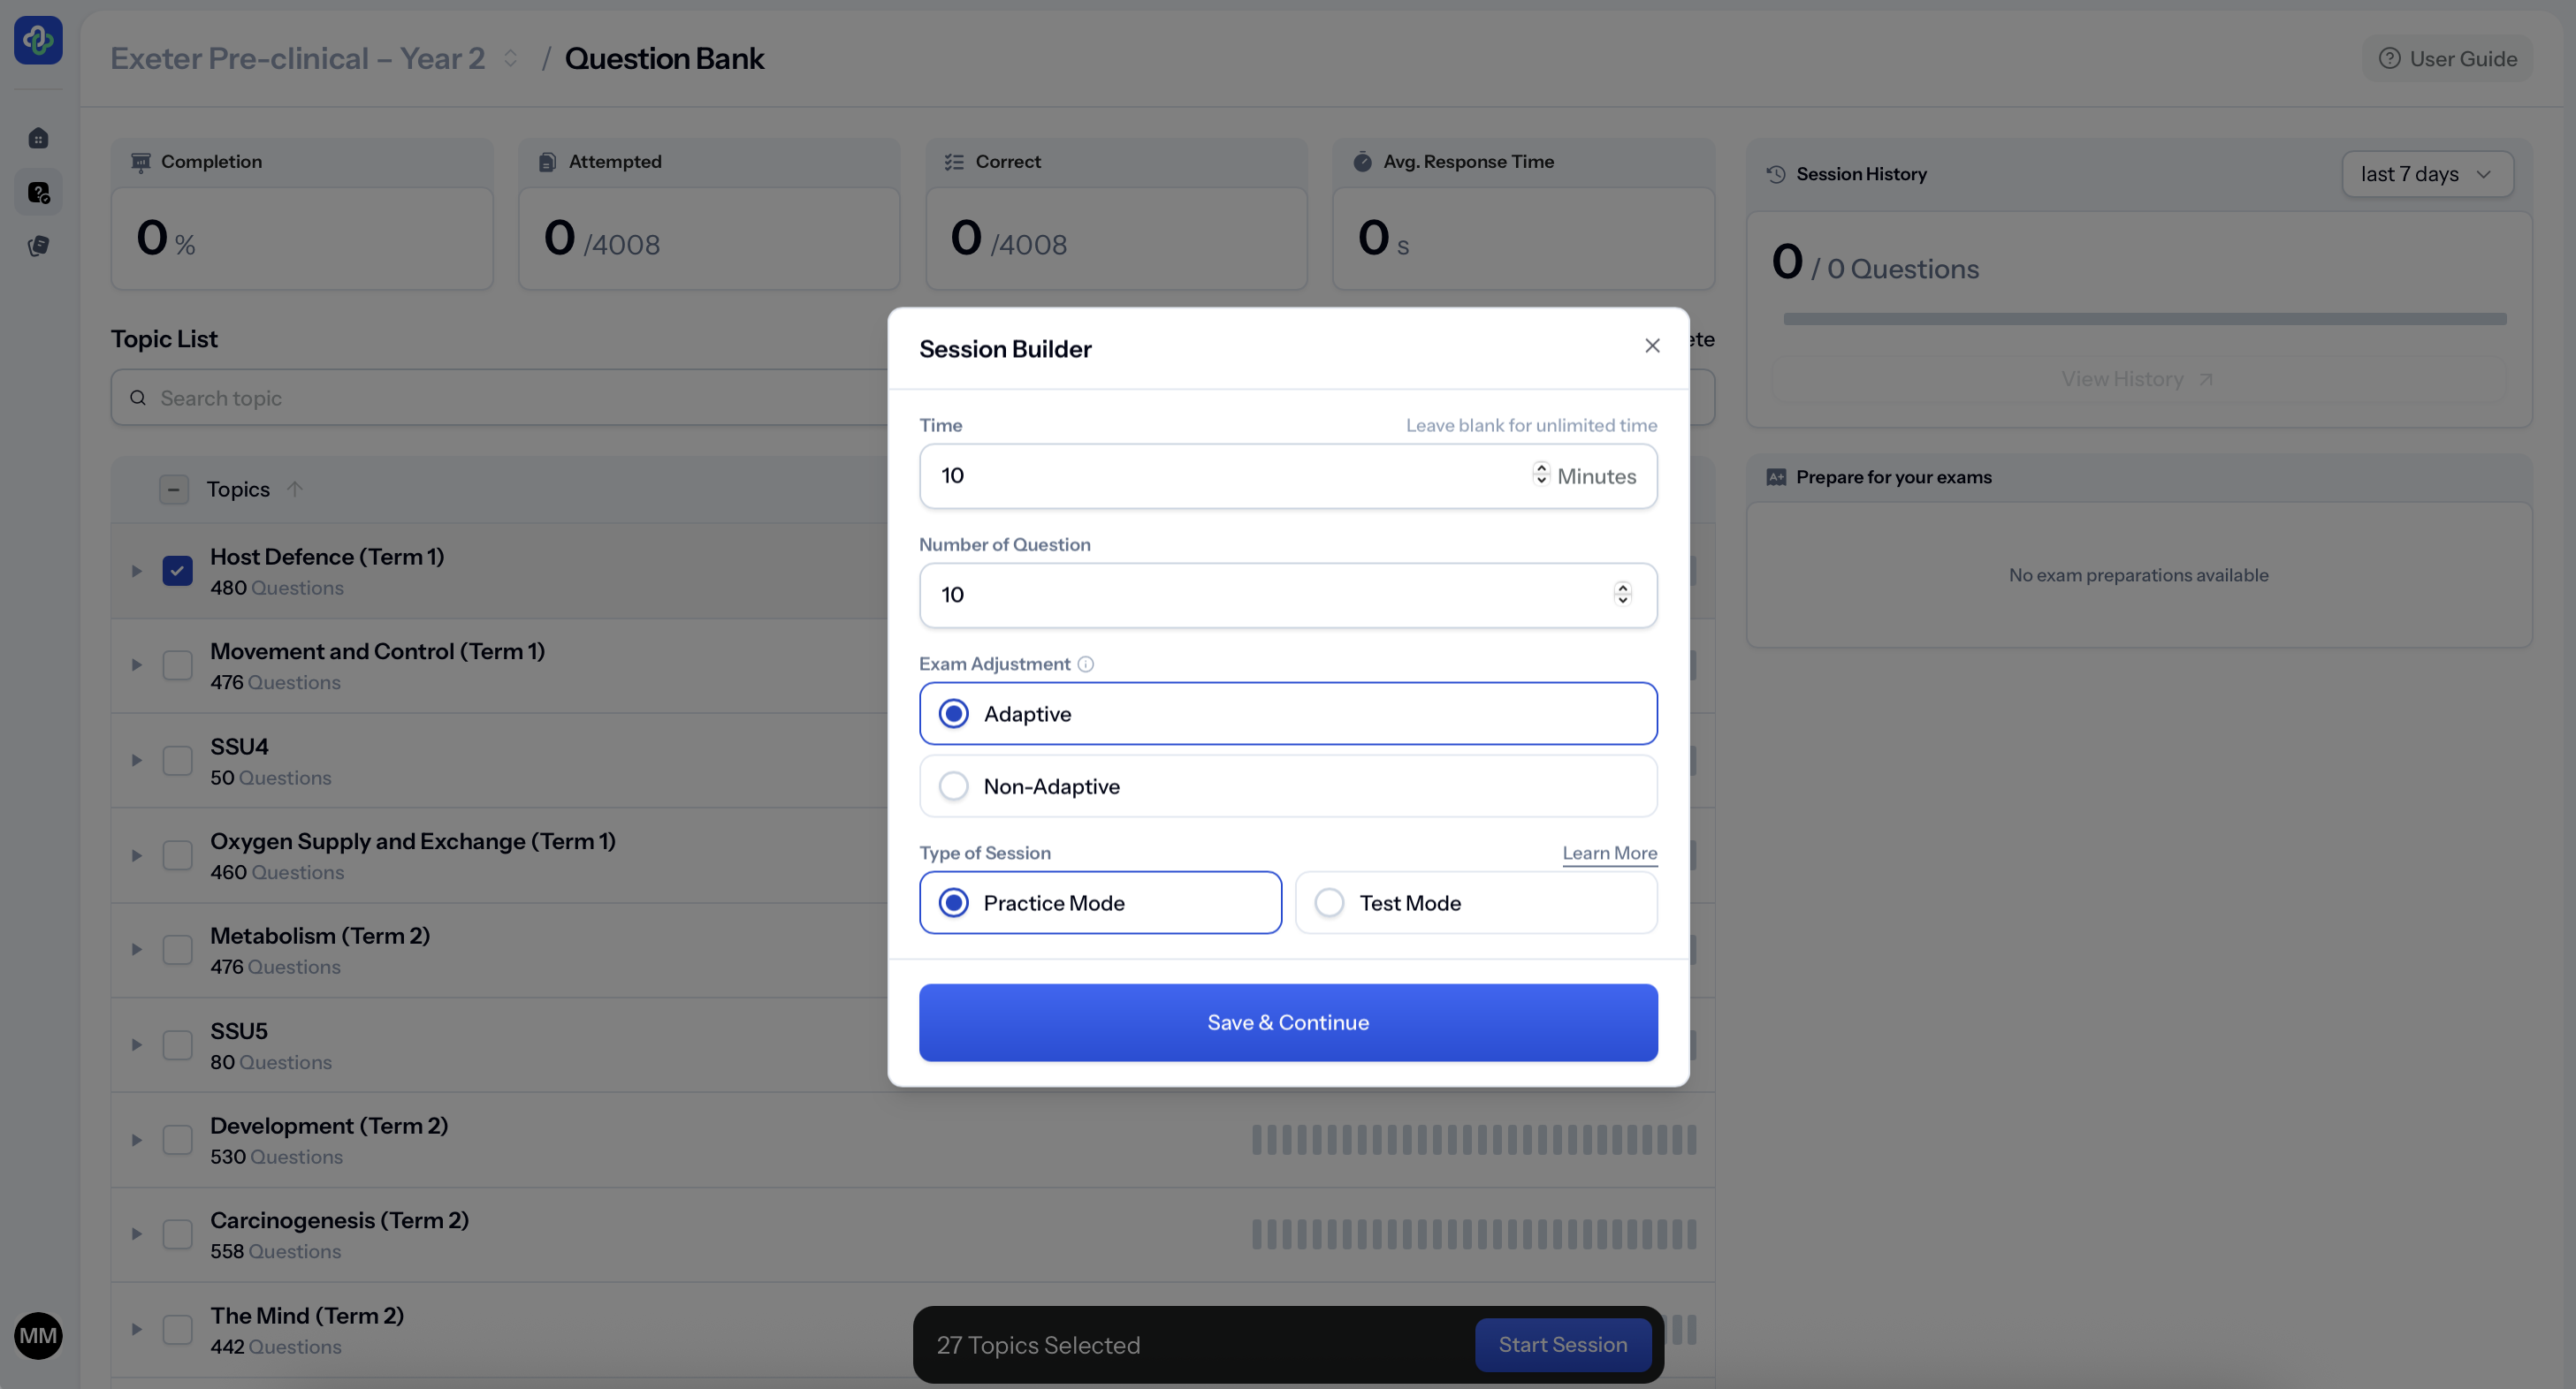
Task: Open the flashcards sidebar icon
Action: click(x=38, y=246)
